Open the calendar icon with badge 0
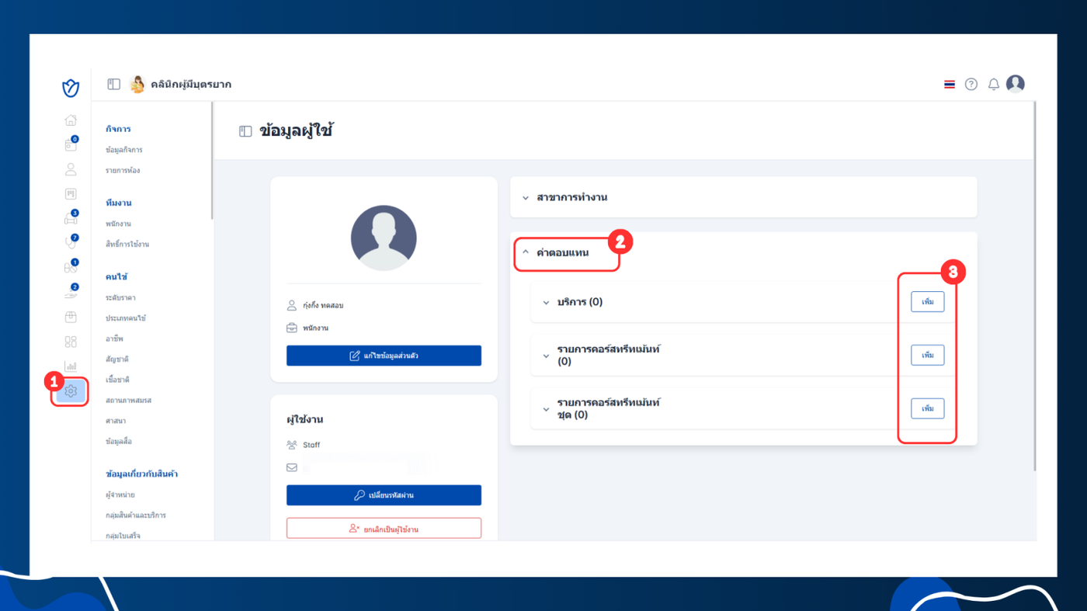Screen dimensions: 1087x611 [71, 144]
